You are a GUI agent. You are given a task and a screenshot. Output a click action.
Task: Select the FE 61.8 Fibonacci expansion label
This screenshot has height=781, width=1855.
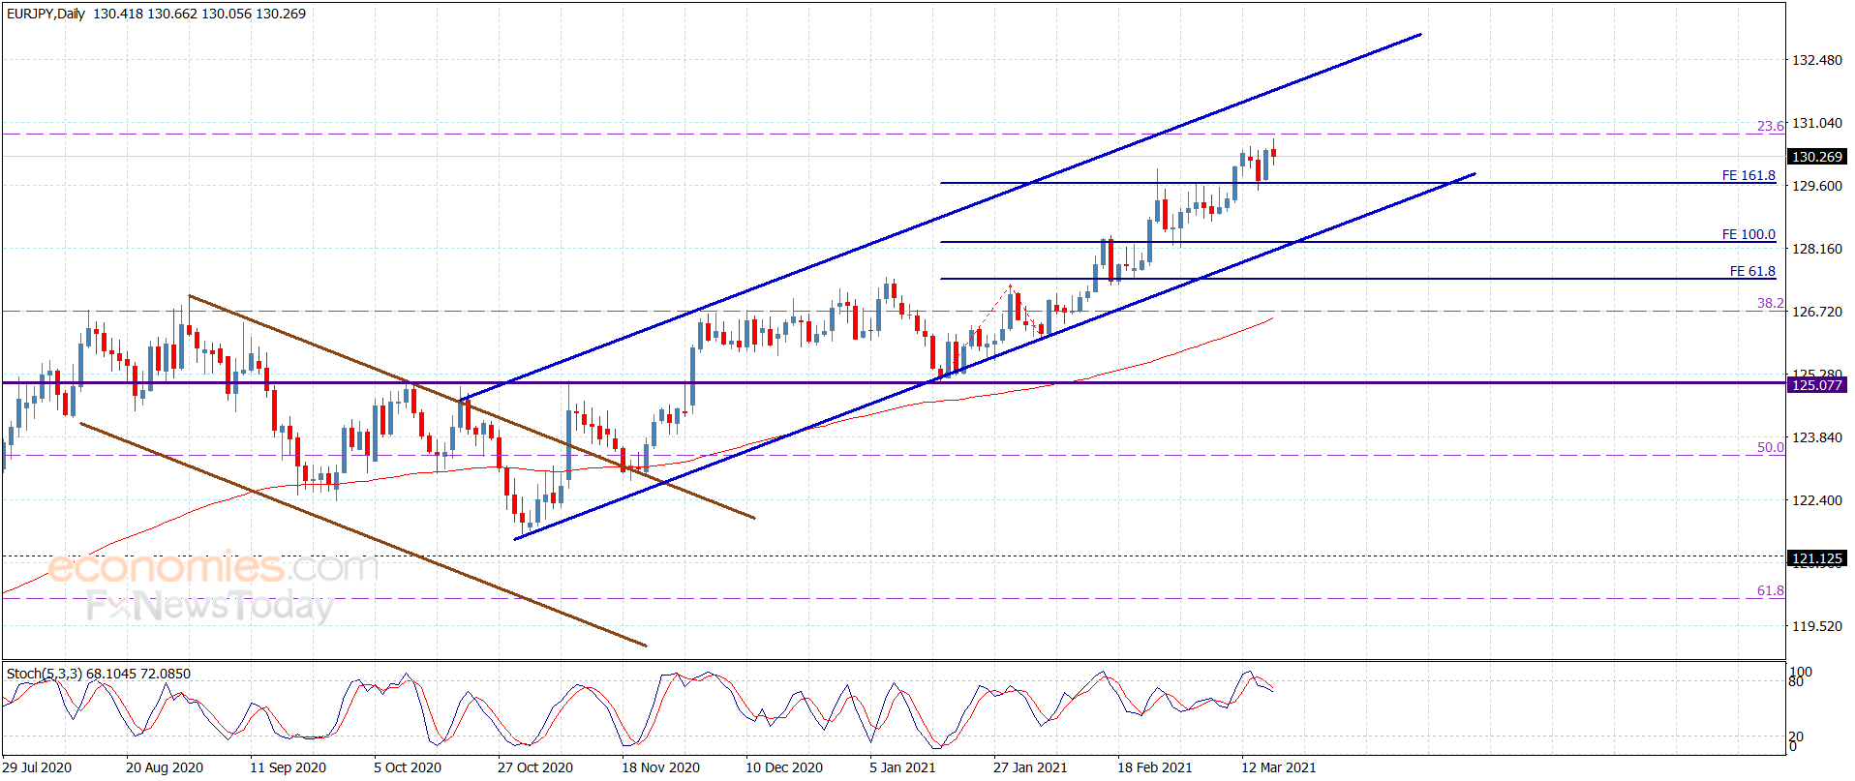1752,271
